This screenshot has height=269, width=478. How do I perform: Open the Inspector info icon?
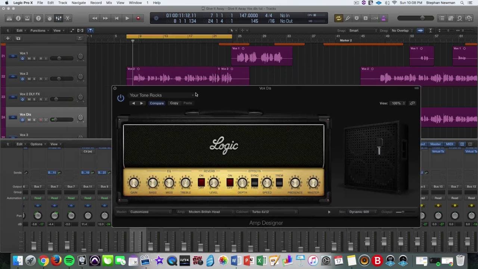(x=18, y=18)
